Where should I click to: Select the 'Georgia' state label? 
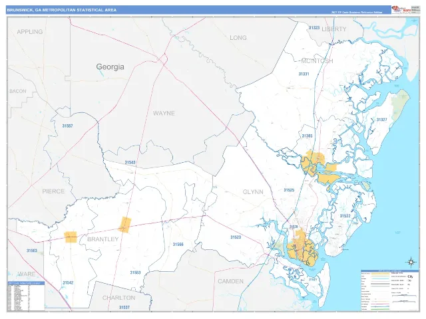coord(110,66)
